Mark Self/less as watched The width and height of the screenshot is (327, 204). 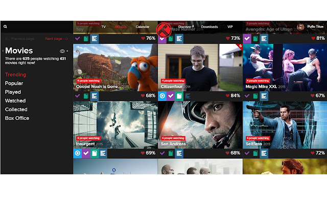[x=247, y=154]
